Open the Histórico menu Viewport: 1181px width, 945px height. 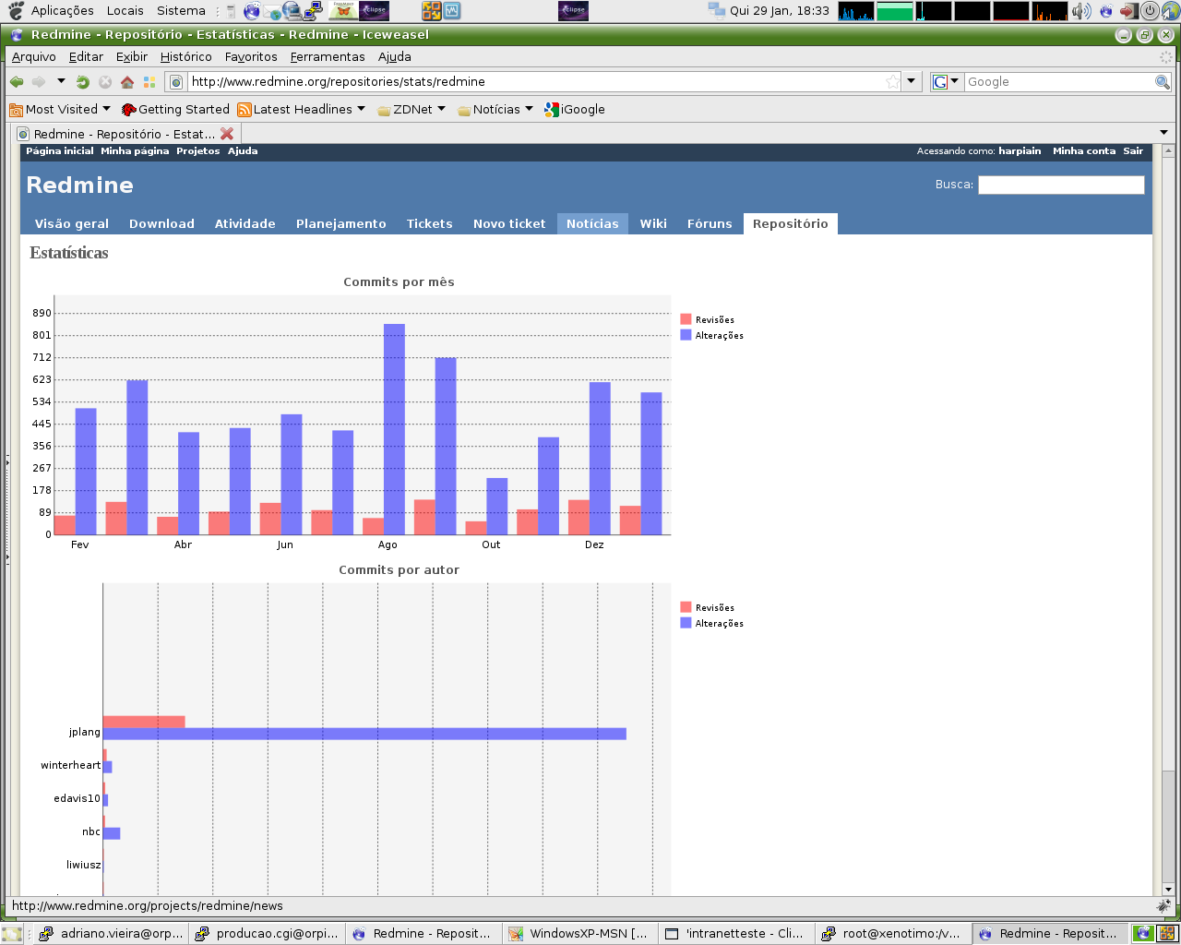(185, 56)
